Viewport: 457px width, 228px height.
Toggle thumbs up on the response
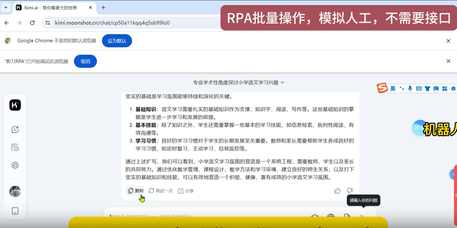(x=338, y=191)
